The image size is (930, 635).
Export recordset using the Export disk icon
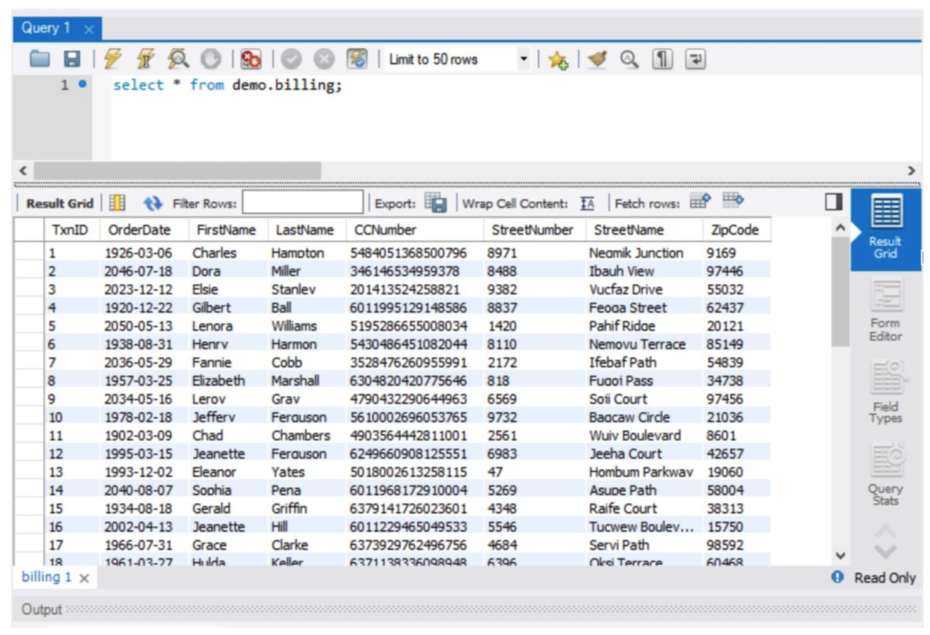coord(436,202)
